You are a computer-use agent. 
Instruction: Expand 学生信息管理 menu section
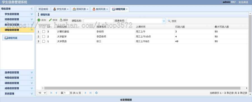32,14
